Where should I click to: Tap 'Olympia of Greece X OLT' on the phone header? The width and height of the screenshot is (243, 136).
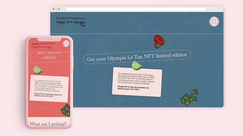point(43,44)
